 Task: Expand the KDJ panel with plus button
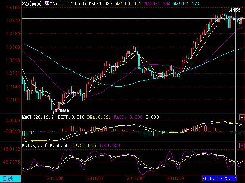click(x=242, y=146)
